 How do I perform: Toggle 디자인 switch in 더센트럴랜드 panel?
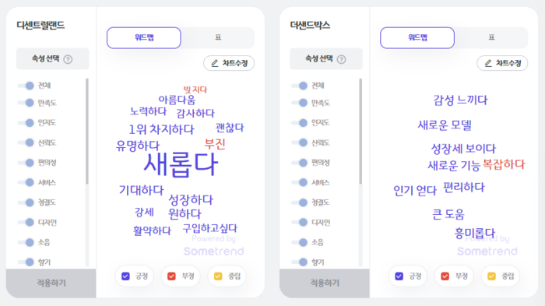[x=26, y=222]
